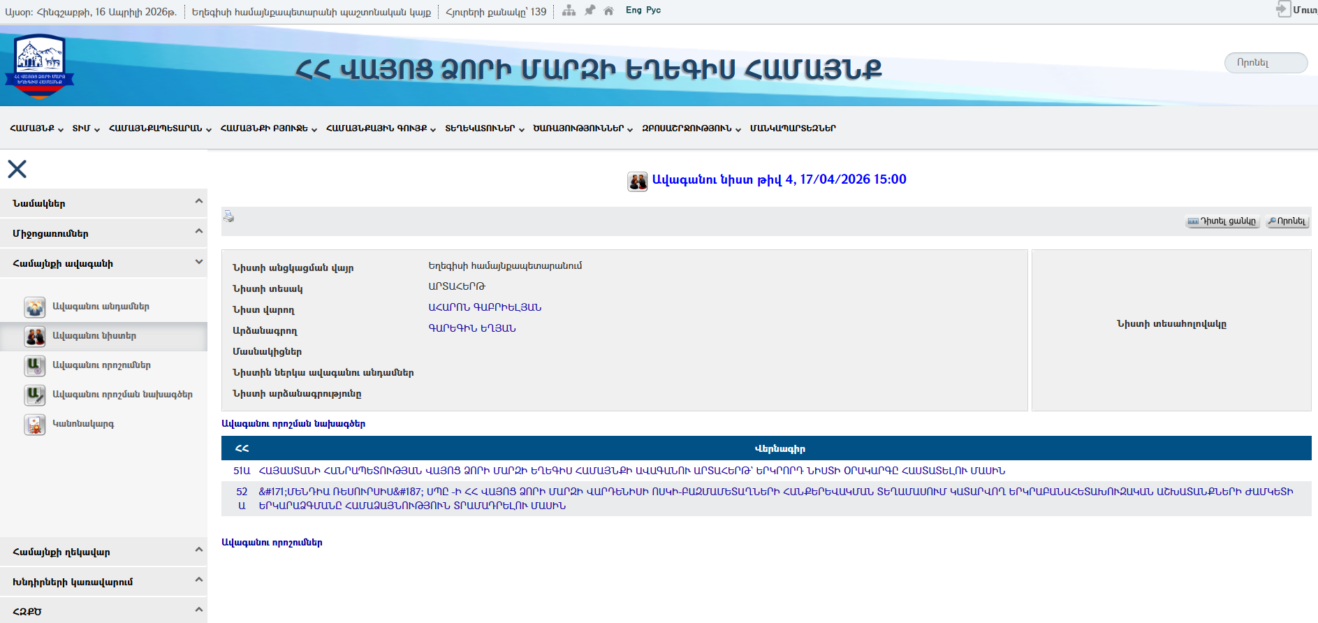The image size is (1318, 623).
Task: Collapse the Համայնքի ավագանի section
Action: pos(103,263)
